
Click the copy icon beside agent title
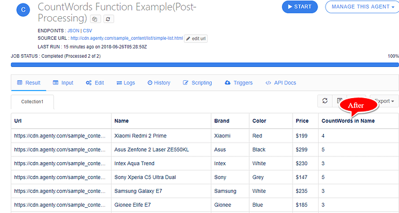pyautogui.click(x=95, y=19)
